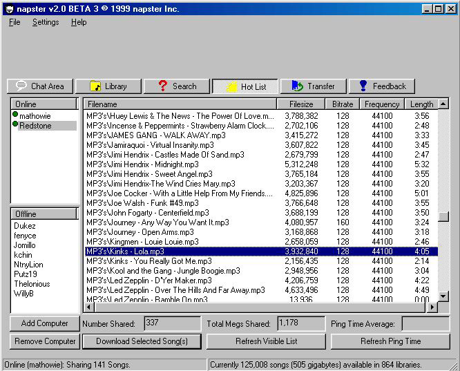Click the speech bubble icon on Chat Area

pyautogui.click(x=21, y=86)
